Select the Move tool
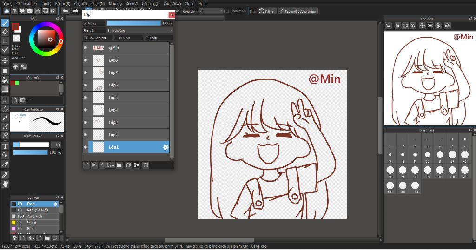Viewport: 476px width, 250px height. pyautogui.click(x=5, y=60)
